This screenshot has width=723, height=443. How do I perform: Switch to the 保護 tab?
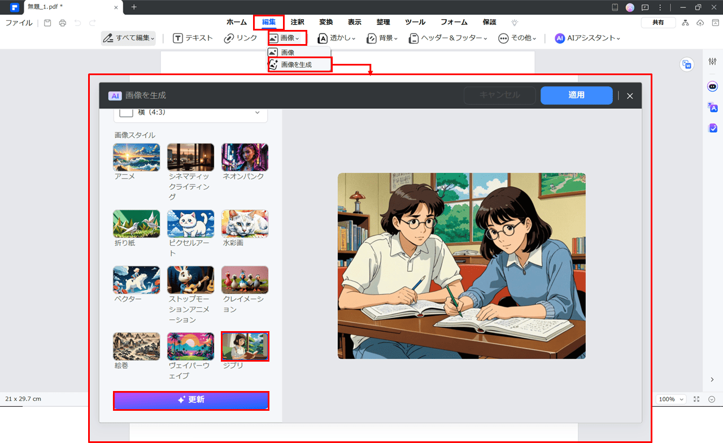click(489, 22)
